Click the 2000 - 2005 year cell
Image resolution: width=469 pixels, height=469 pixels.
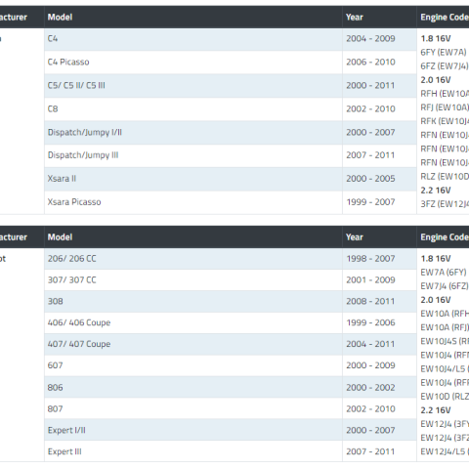click(x=379, y=179)
